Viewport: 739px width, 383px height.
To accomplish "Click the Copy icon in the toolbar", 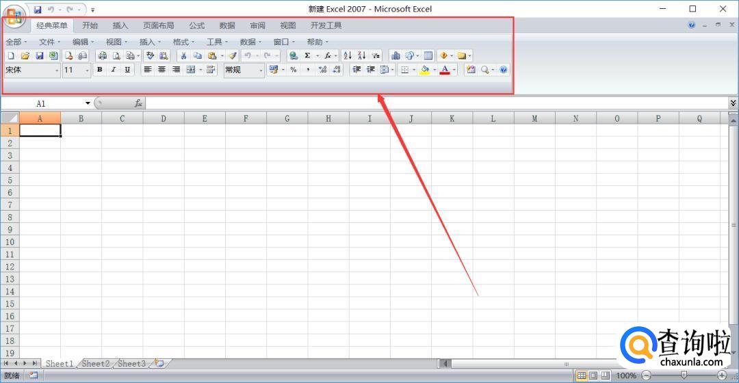I will (198, 55).
